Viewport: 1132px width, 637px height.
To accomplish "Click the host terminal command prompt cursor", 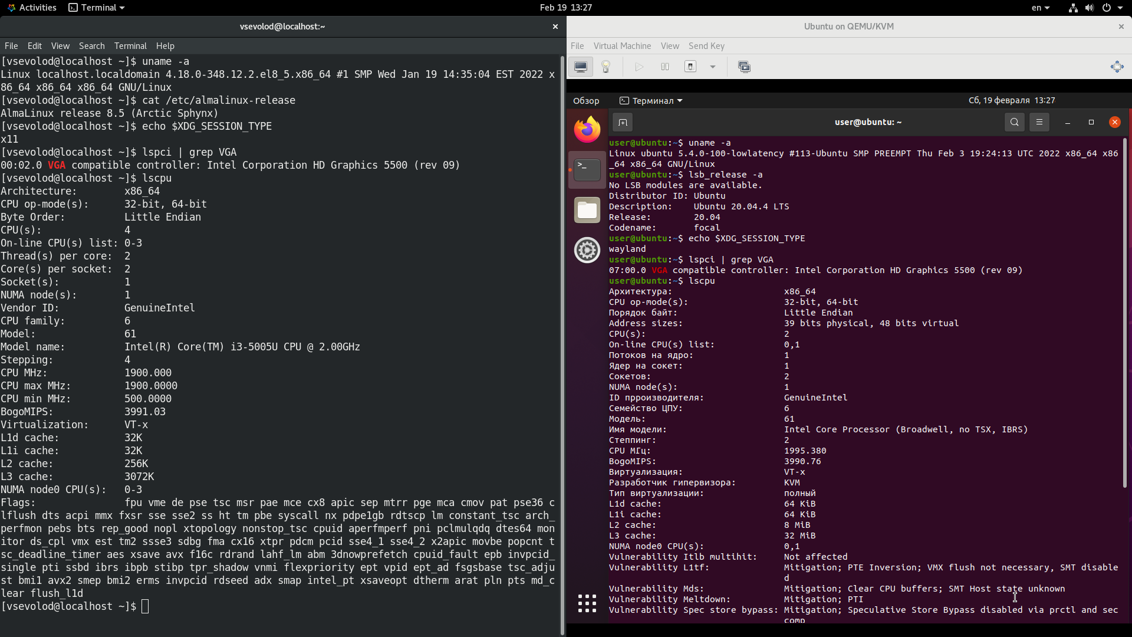I will click(x=145, y=606).
